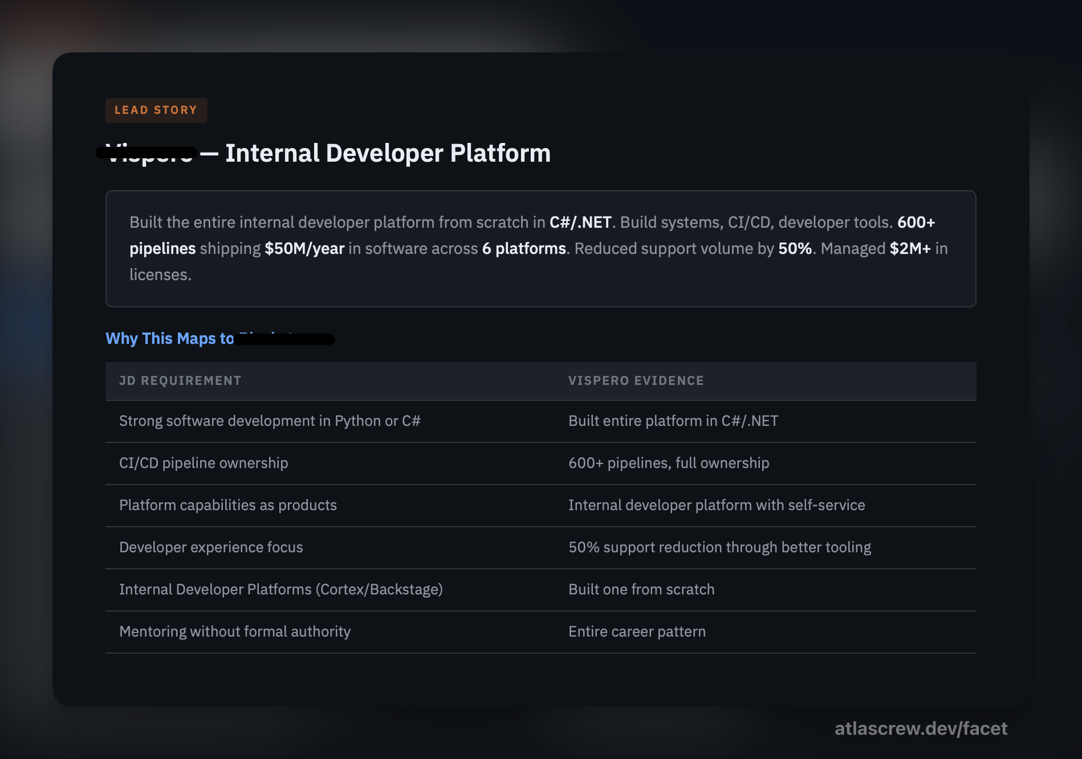
Task: Click the bold C#/.NET text in summary
Action: pos(580,222)
